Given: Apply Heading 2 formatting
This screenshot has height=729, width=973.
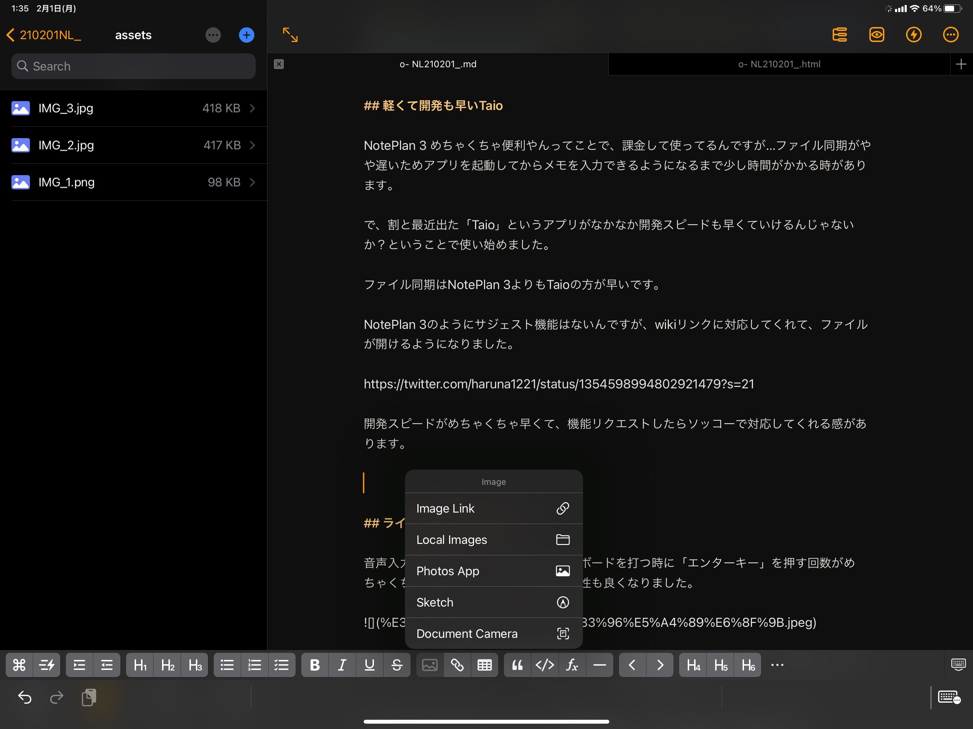Looking at the screenshot, I should (167, 665).
